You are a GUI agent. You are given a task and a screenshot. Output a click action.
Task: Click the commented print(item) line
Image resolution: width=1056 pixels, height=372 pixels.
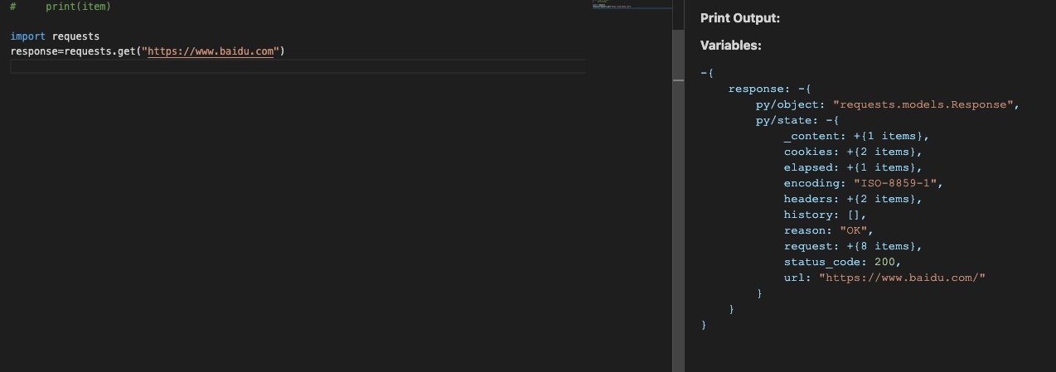pyautogui.click(x=61, y=7)
